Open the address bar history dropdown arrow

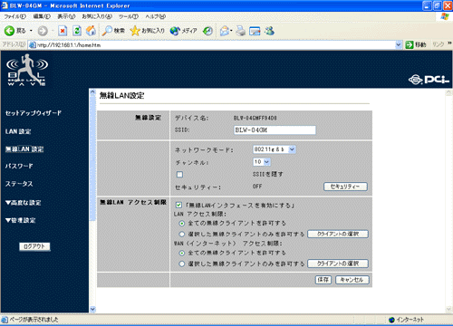point(399,45)
